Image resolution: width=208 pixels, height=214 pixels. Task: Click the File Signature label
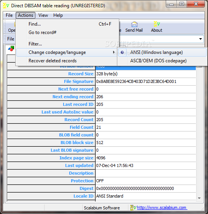click(x=79, y=81)
